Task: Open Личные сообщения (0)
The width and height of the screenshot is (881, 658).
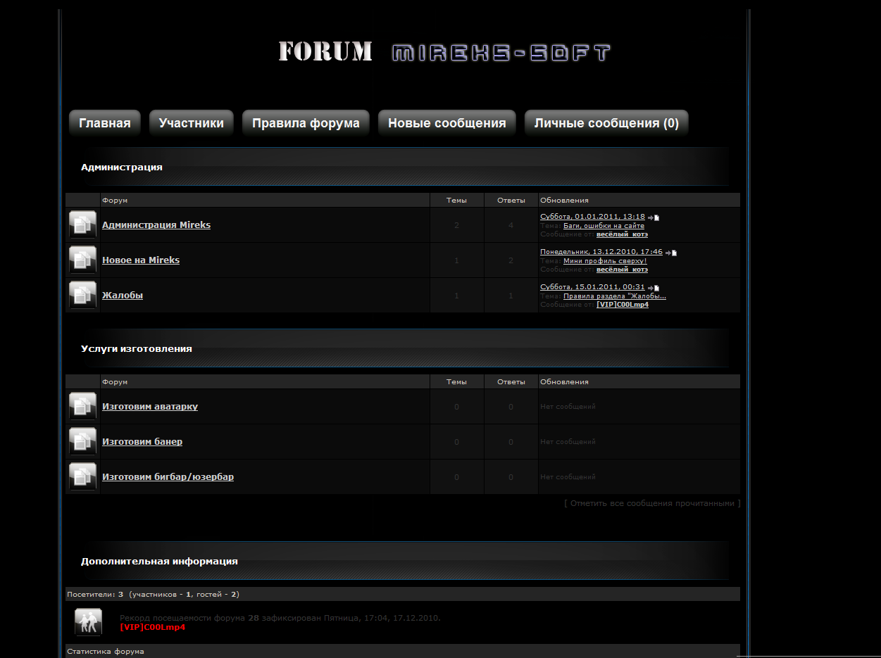Action: point(606,123)
